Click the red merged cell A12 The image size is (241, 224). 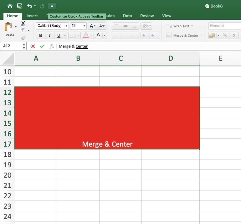pos(107,118)
